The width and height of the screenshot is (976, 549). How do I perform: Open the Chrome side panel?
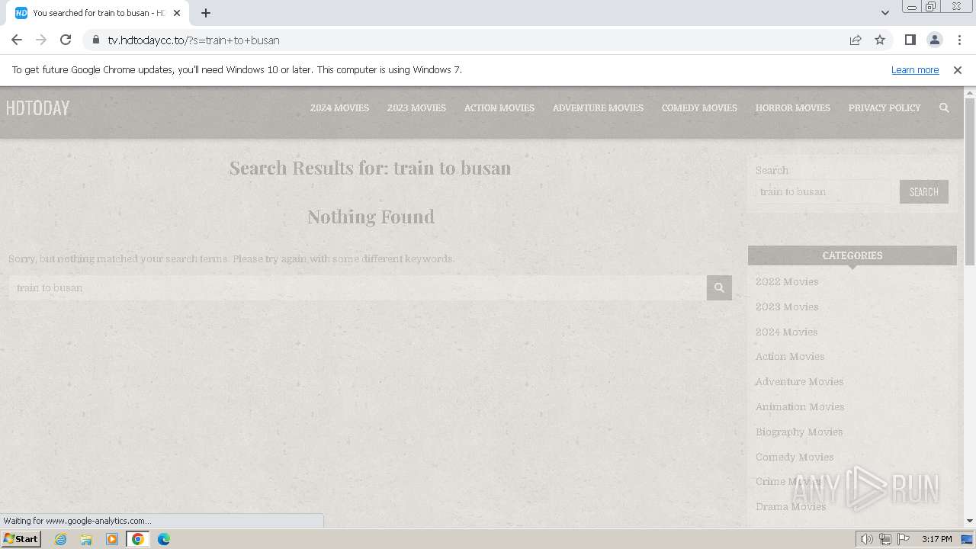(910, 40)
